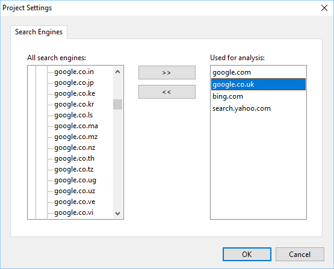Choose google.co.ve search engine

click(75, 202)
